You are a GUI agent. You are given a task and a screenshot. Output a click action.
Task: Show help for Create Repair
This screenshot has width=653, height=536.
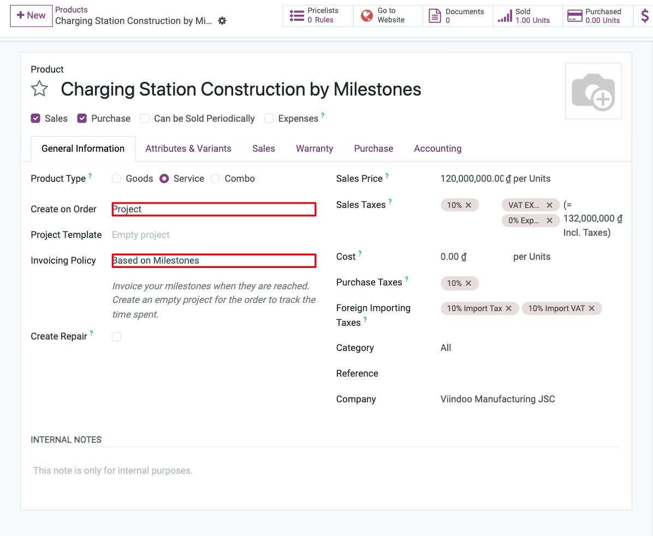(x=91, y=333)
